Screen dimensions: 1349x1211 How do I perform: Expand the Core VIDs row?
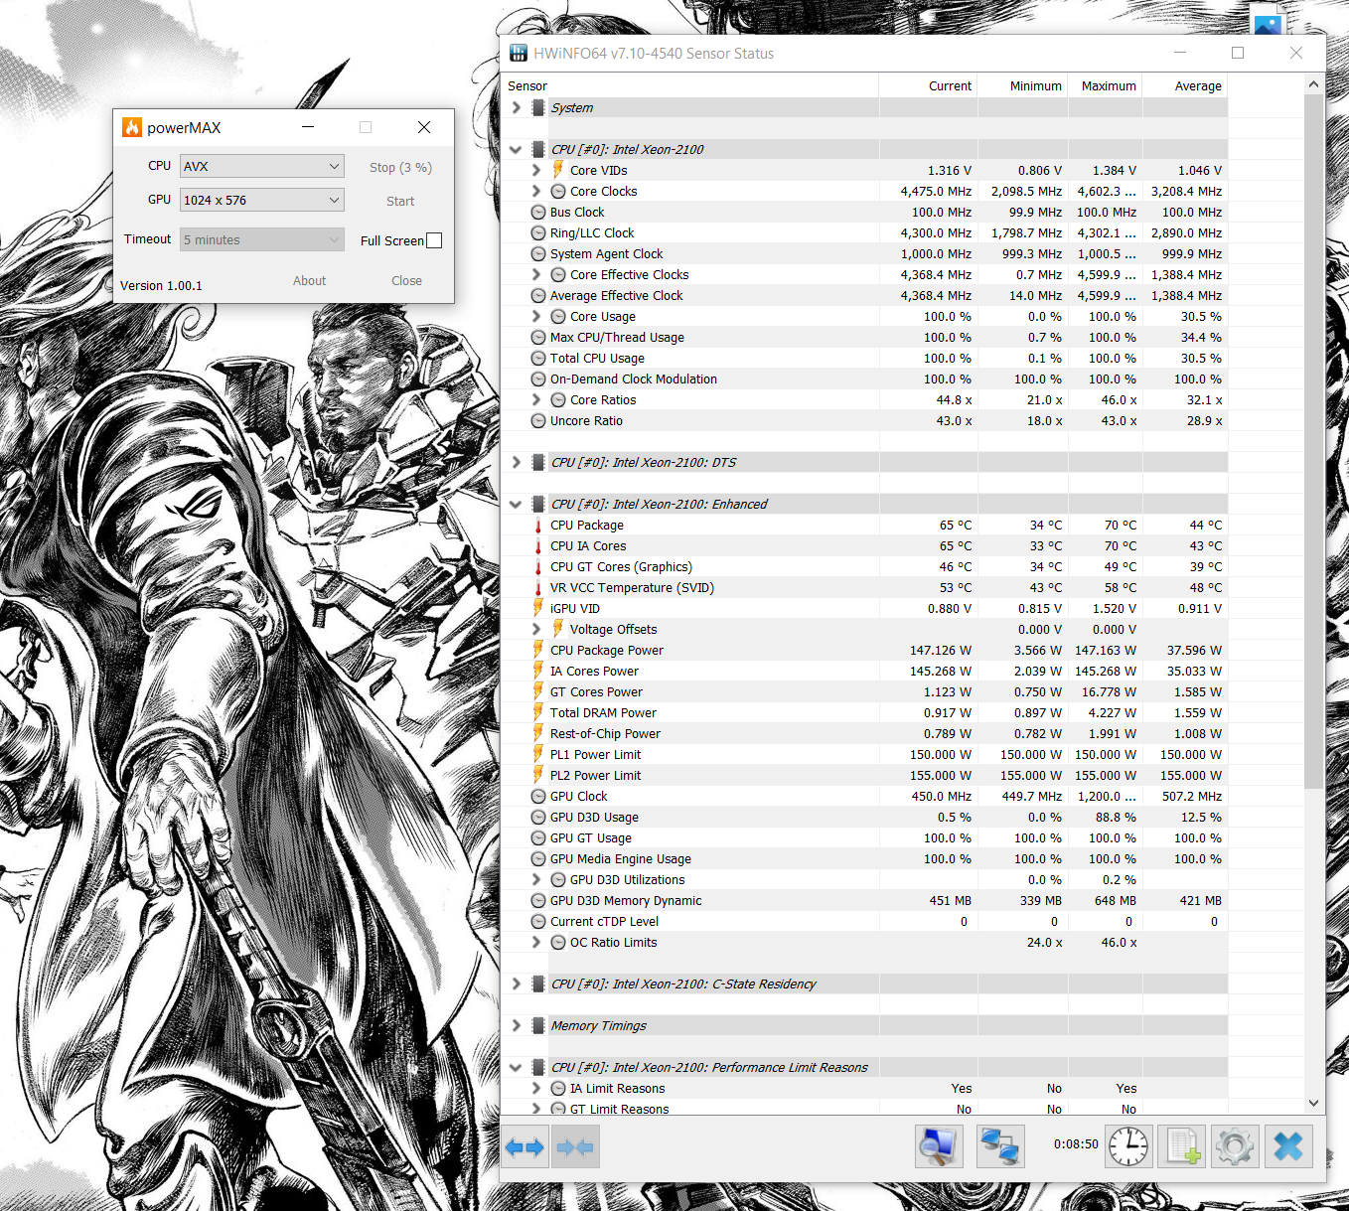click(536, 170)
